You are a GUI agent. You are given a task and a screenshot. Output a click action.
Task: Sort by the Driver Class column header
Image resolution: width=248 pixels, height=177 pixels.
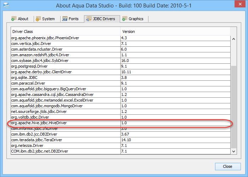(x=66, y=32)
